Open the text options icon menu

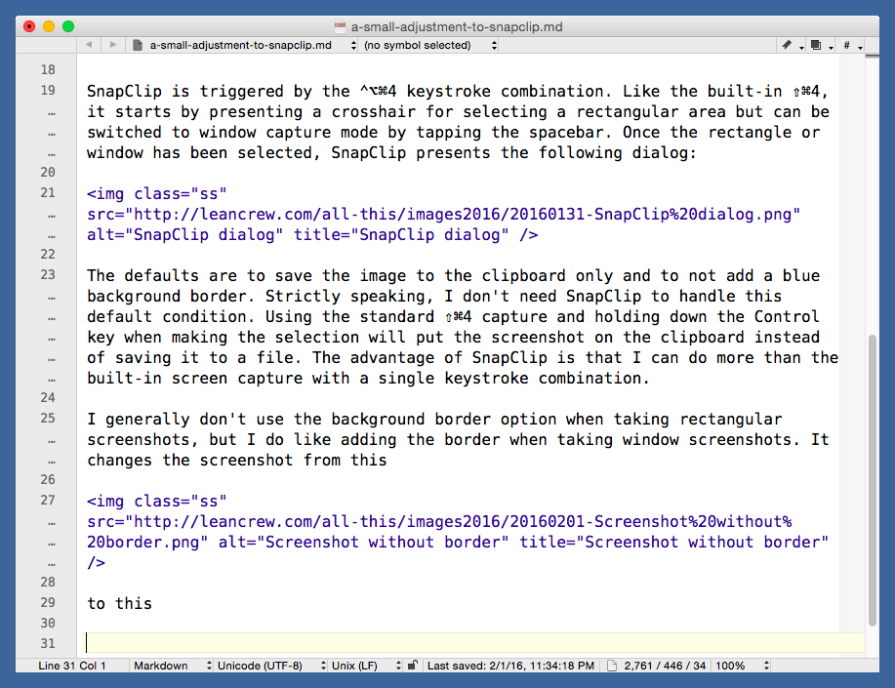817,45
